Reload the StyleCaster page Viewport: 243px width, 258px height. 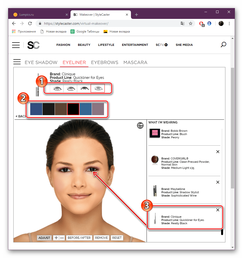pyautogui.click(x=30, y=23)
